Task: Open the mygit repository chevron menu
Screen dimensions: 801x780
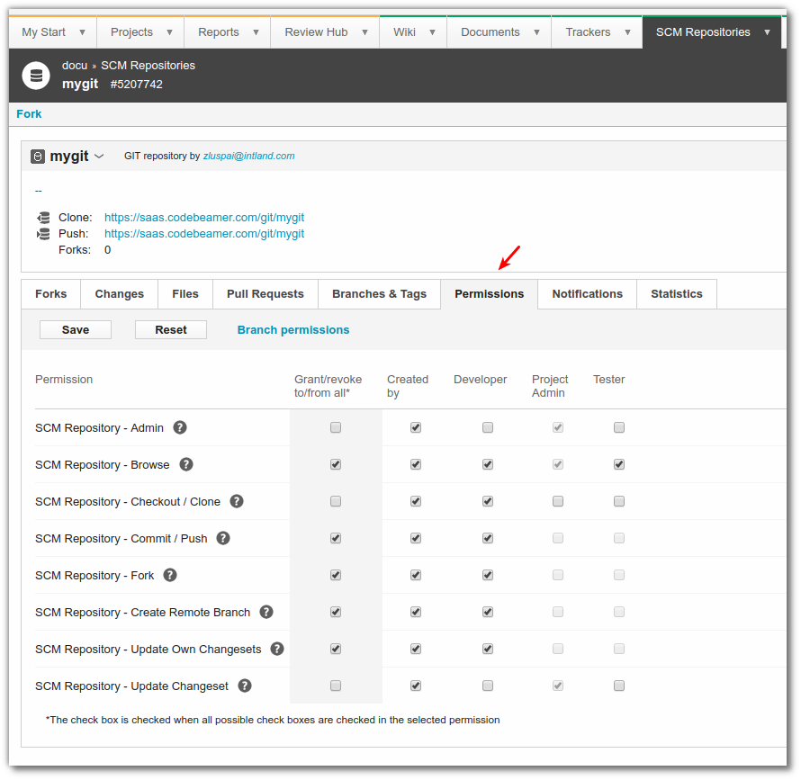Action: tap(99, 157)
